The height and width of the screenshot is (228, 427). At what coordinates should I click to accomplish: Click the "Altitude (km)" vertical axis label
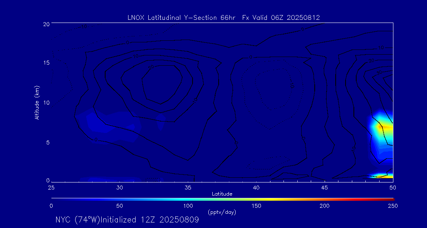click(x=37, y=103)
